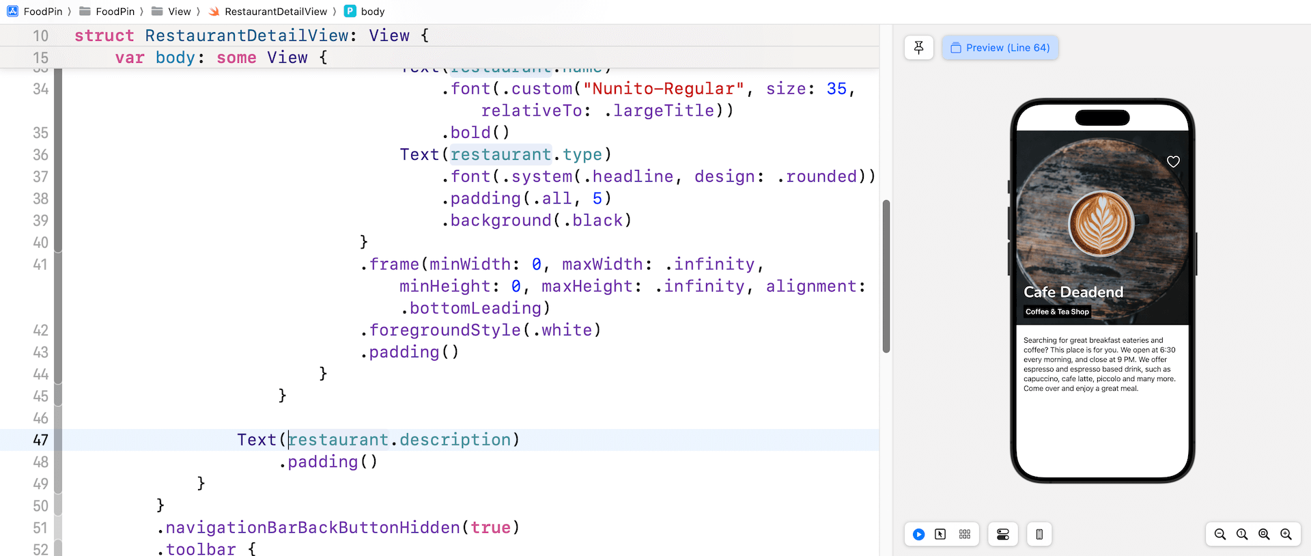Zoom out the preview canvas

point(1220,534)
